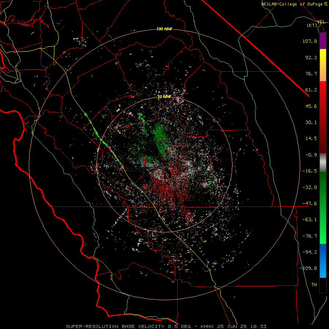The image size is (329, 329).
Task: Click the 100 NMI range ring label
Action: coord(164,29)
